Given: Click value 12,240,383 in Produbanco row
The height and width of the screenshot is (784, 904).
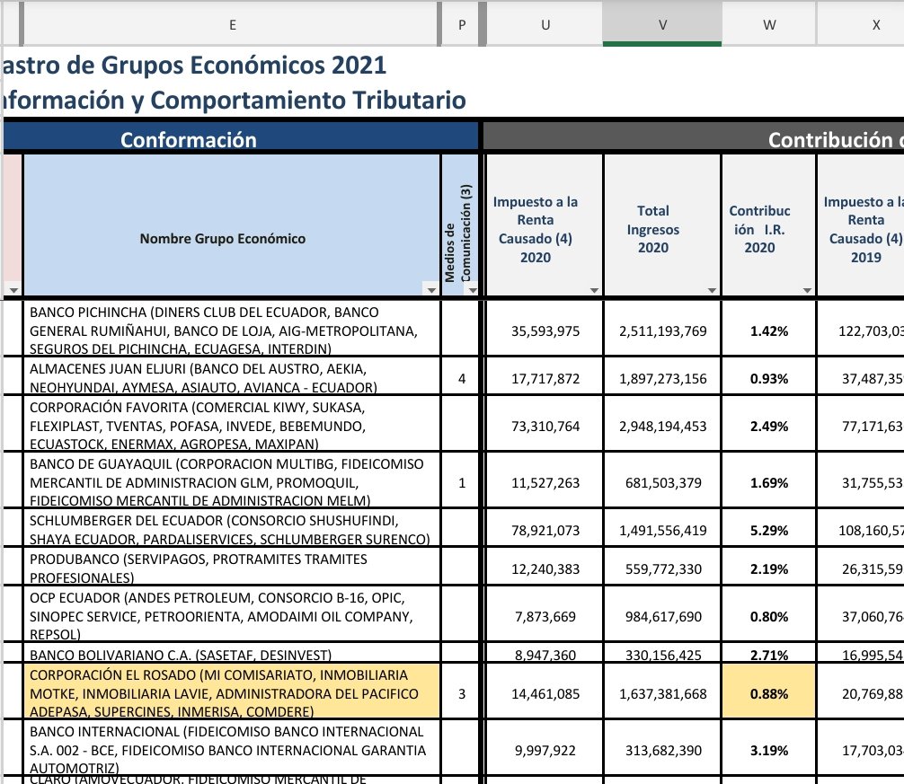Looking at the screenshot, I should [x=545, y=568].
